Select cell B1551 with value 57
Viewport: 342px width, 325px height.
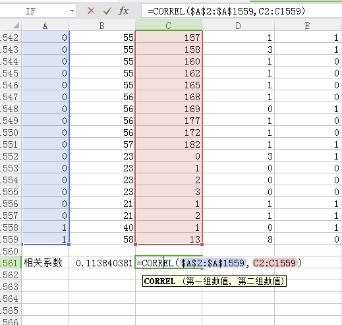click(x=102, y=144)
